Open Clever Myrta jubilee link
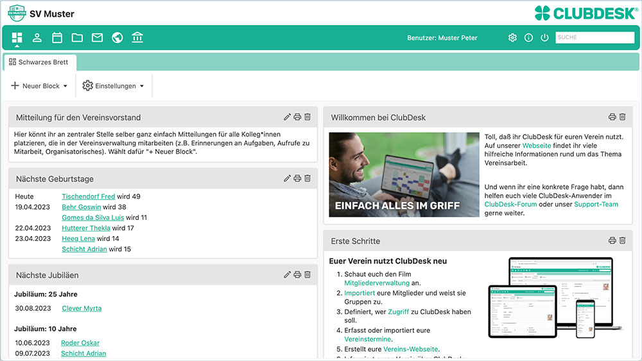The image size is (642, 361). click(x=82, y=308)
